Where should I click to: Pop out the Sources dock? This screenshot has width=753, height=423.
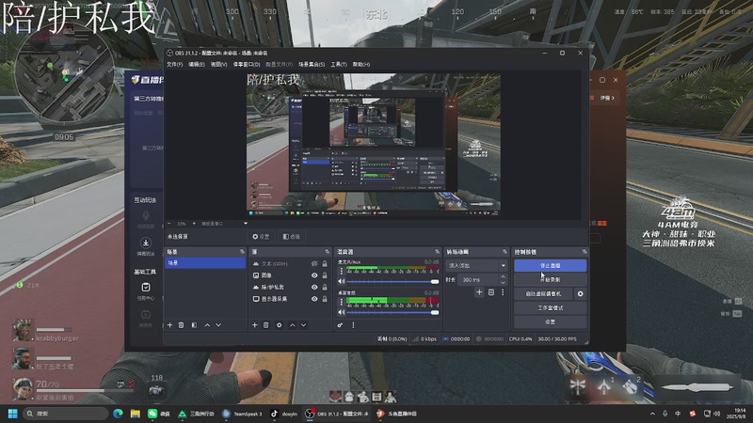coord(327,252)
